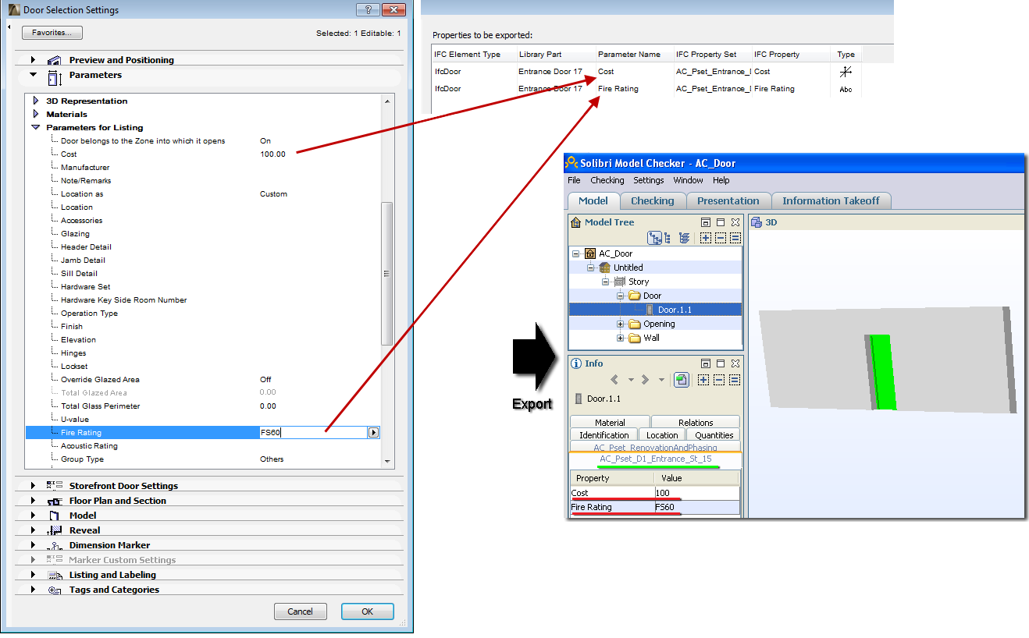Expand the Storefront Door Settings panel
Image resolution: width=1029 pixels, height=638 pixels.
(x=33, y=486)
